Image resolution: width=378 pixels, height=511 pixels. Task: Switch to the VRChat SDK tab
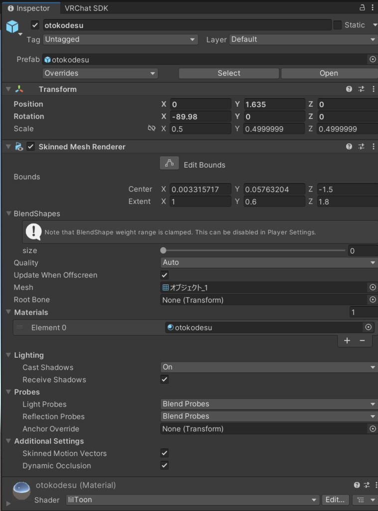click(x=86, y=8)
